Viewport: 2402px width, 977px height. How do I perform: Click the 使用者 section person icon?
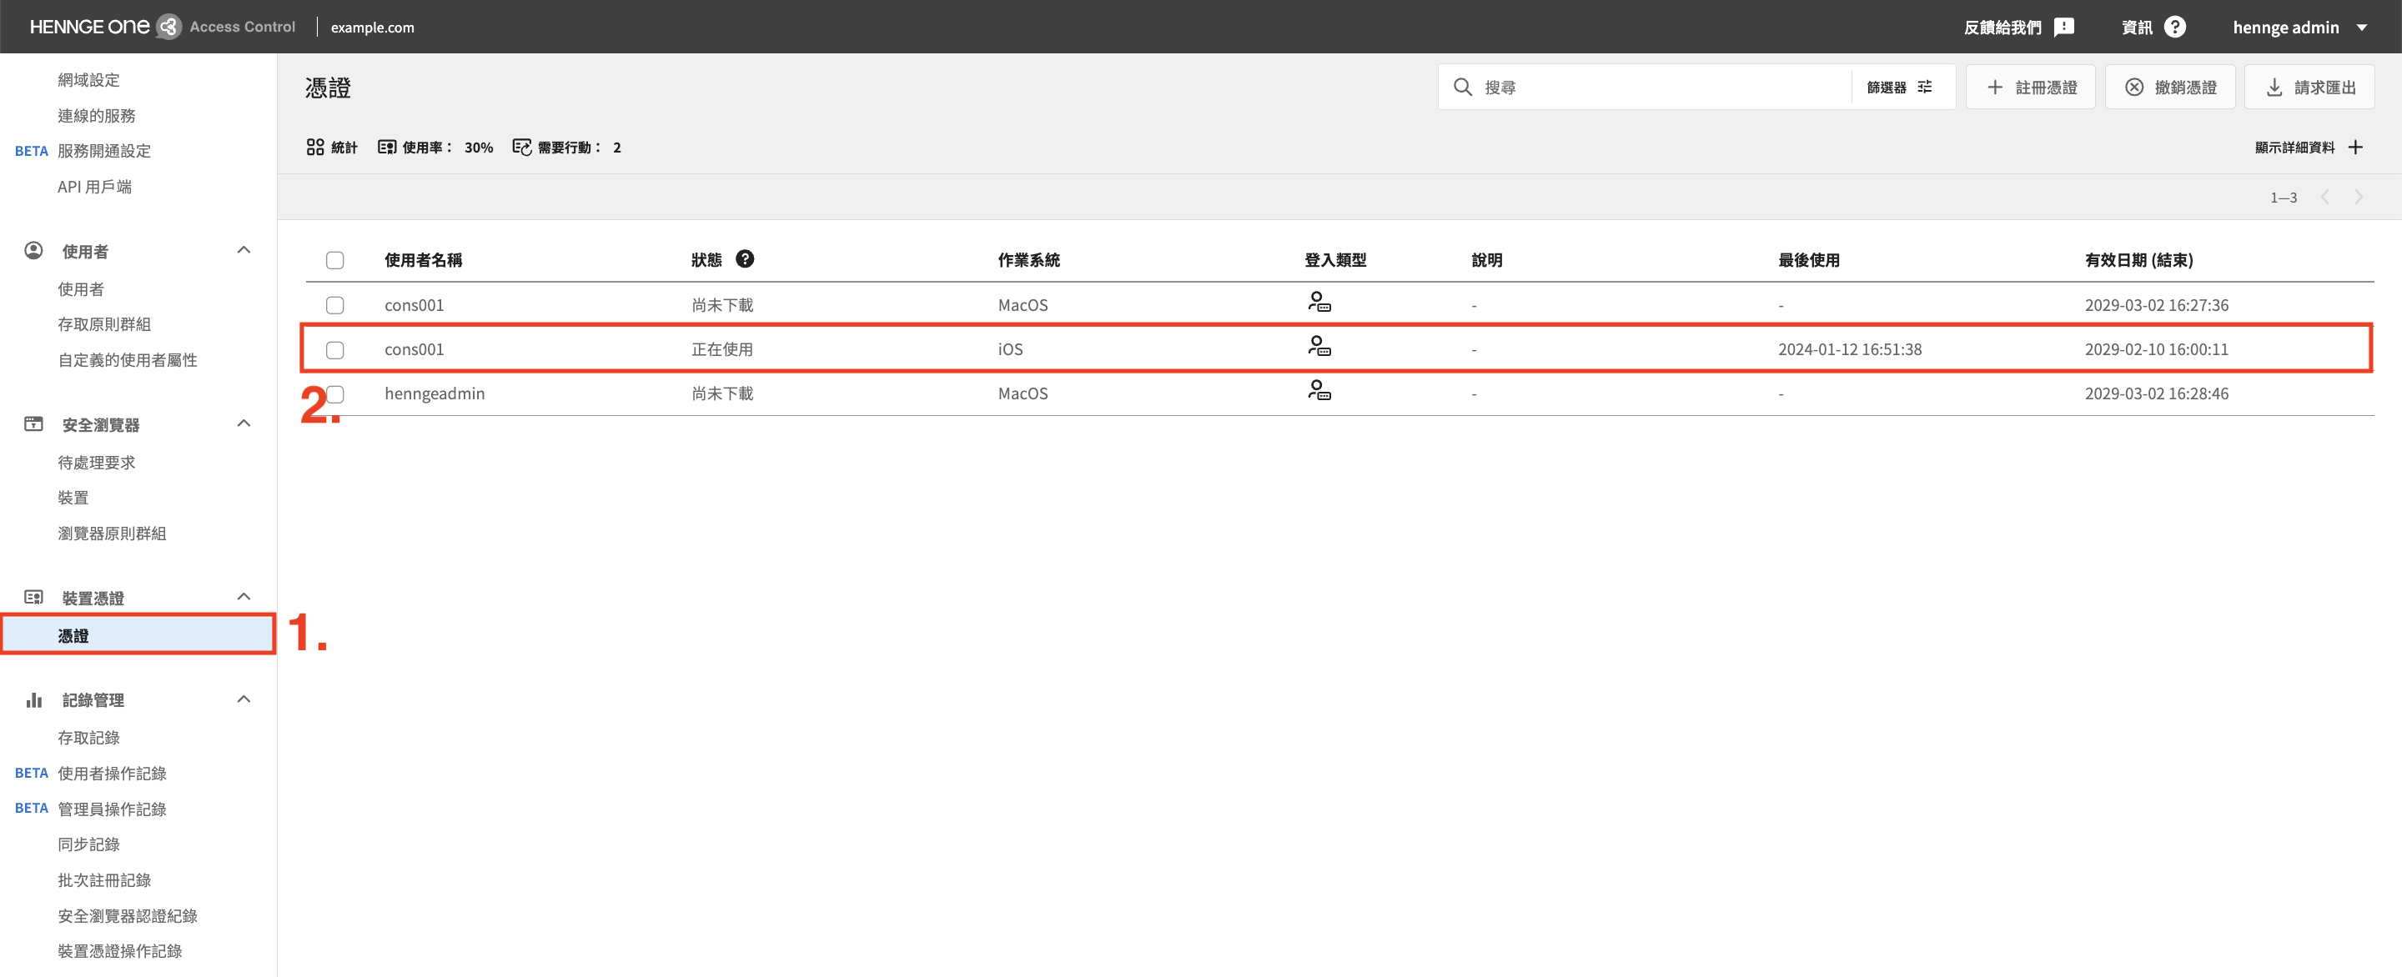pos(33,250)
